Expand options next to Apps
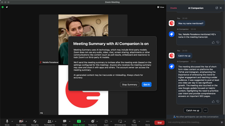This screenshot has width=225, height=126. click(111, 121)
